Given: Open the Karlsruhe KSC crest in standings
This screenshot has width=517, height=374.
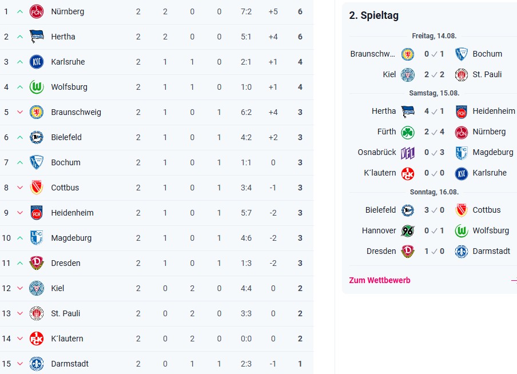Looking at the screenshot, I should click(x=36, y=62).
